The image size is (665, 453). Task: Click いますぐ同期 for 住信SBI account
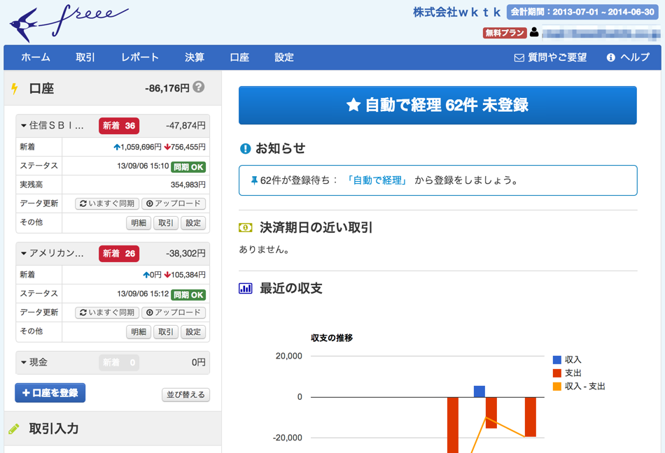pos(107,203)
